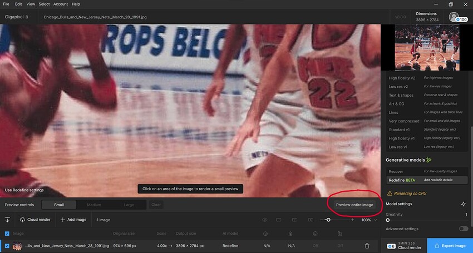Screen dimensions: 473x253
Task: Click the Export image button
Action: click(x=450, y=246)
